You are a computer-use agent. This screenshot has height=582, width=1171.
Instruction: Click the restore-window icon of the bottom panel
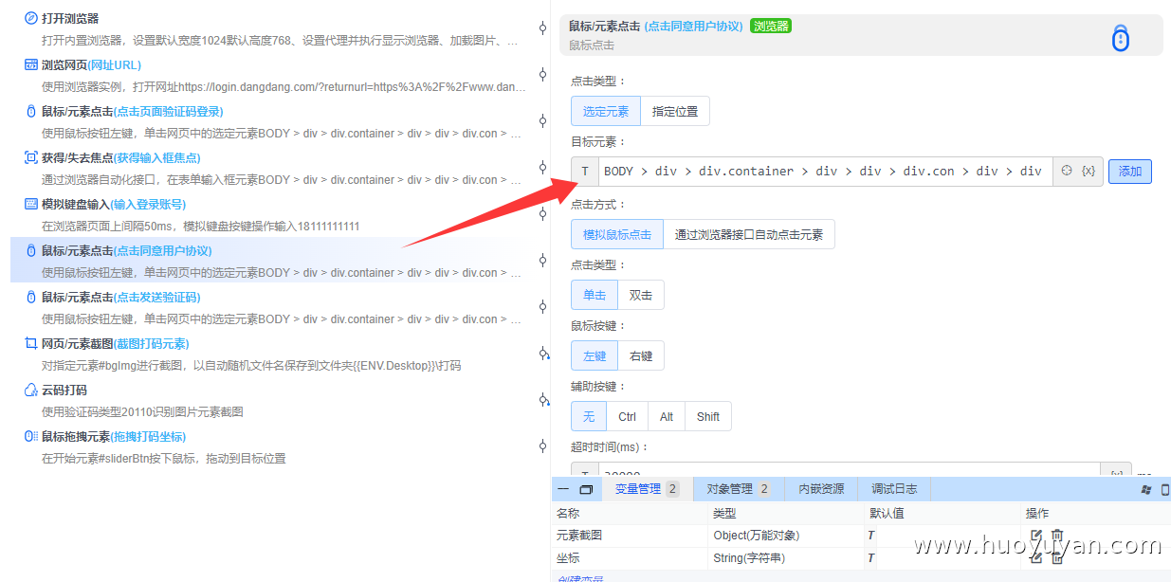click(586, 489)
